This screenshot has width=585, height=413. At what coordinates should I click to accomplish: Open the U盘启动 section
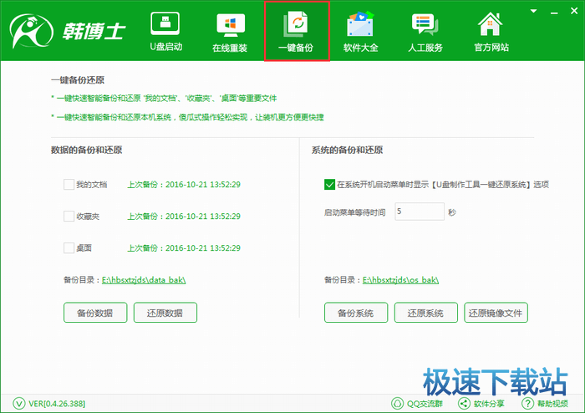pyautogui.click(x=165, y=32)
